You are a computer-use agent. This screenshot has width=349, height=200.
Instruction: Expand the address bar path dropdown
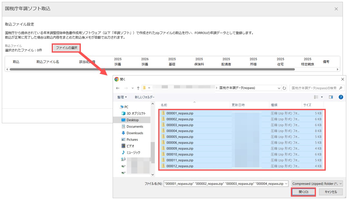[279, 88]
